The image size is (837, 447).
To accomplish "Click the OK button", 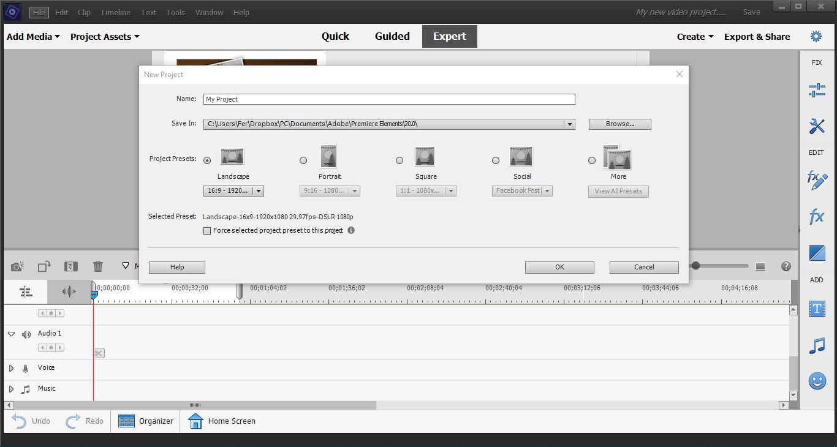I will [x=559, y=267].
